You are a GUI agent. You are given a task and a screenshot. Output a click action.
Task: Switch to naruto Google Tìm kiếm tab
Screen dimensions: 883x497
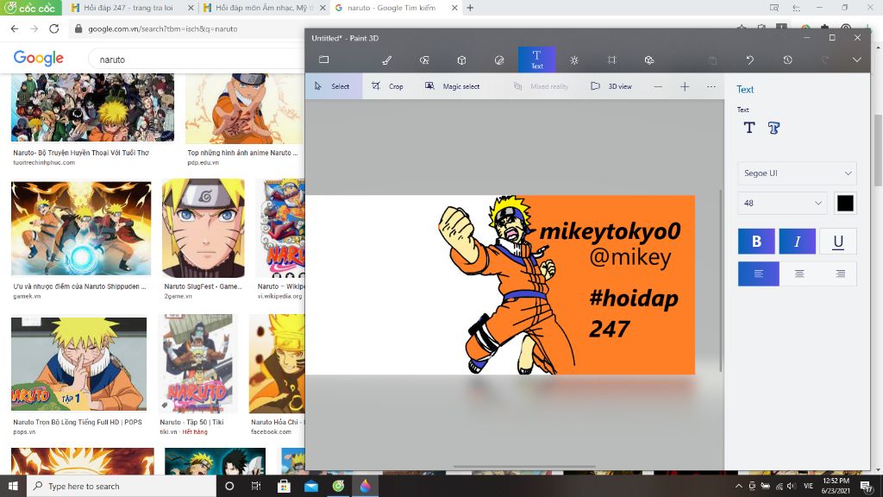click(x=391, y=8)
